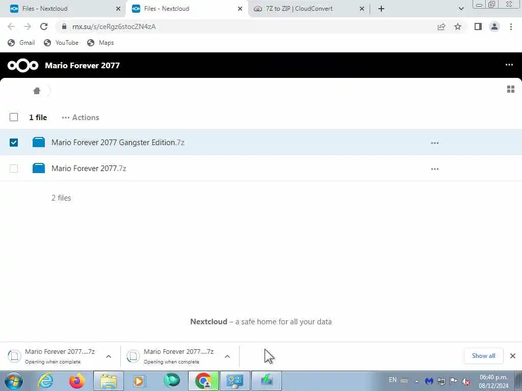Launch Internet Explorer from taskbar

[x=45, y=381]
